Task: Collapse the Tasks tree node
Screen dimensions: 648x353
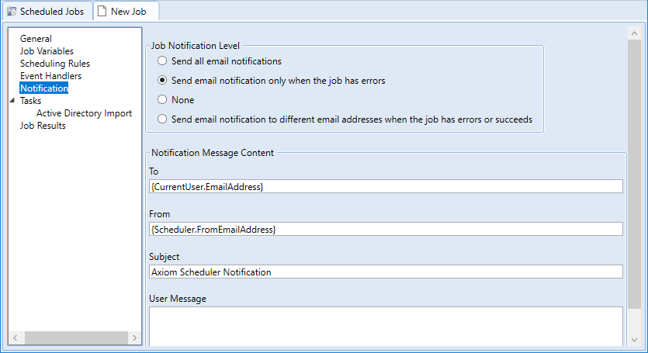Action: tap(12, 101)
